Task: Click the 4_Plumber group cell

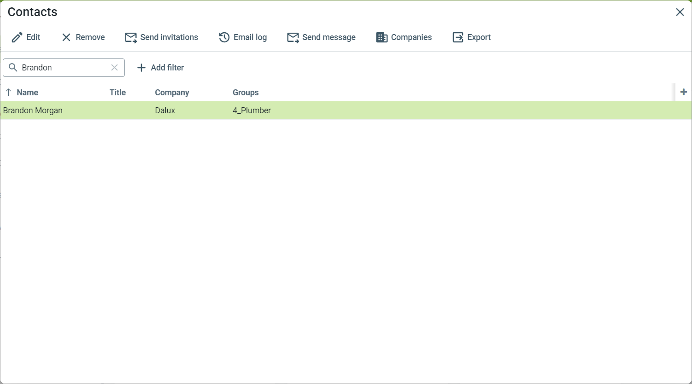Action: point(252,111)
